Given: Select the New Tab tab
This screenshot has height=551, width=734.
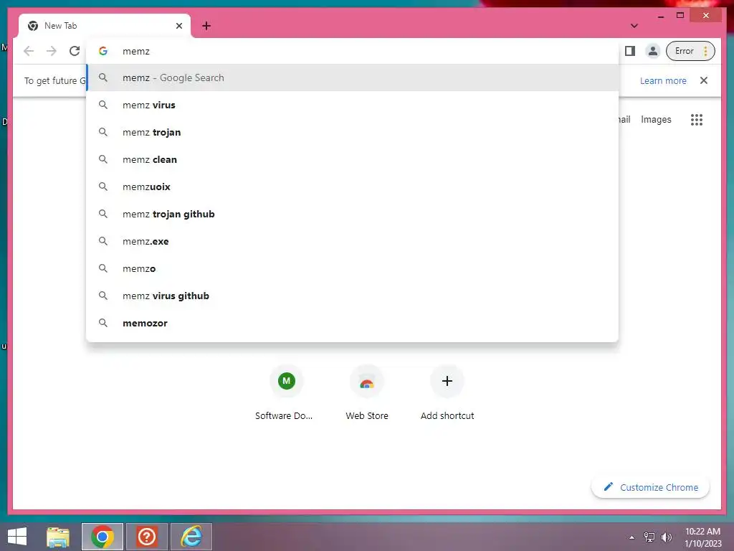Looking at the screenshot, I should pyautogui.click(x=105, y=26).
